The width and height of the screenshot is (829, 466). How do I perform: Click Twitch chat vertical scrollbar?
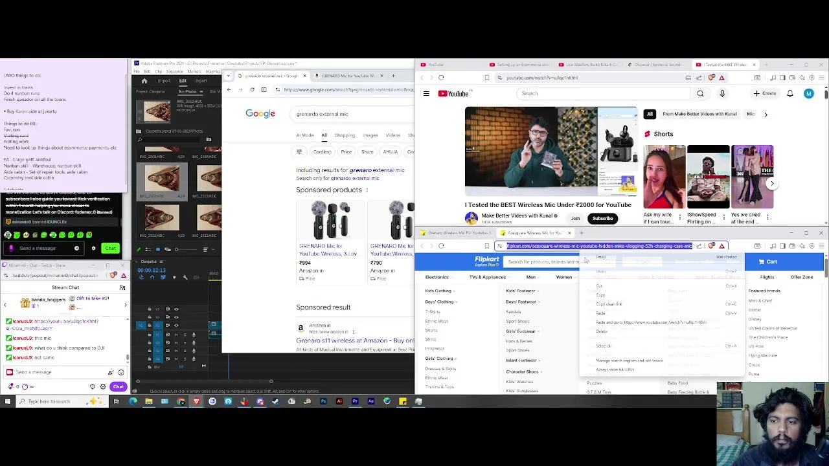[127, 357]
